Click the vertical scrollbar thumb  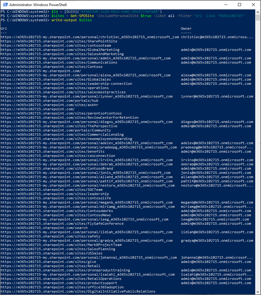point(258,18)
